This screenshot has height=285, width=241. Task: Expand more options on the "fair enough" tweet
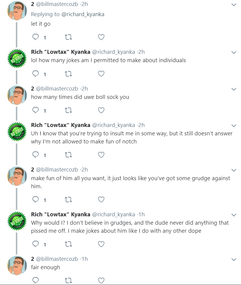pos(234,260)
